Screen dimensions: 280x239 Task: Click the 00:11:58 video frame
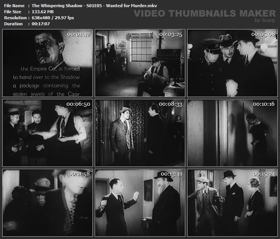coord(48,203)
